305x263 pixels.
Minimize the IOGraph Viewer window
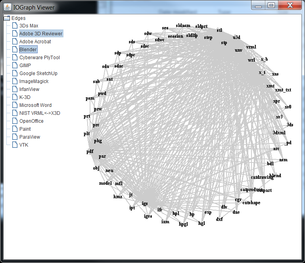(x=258, y=5)
